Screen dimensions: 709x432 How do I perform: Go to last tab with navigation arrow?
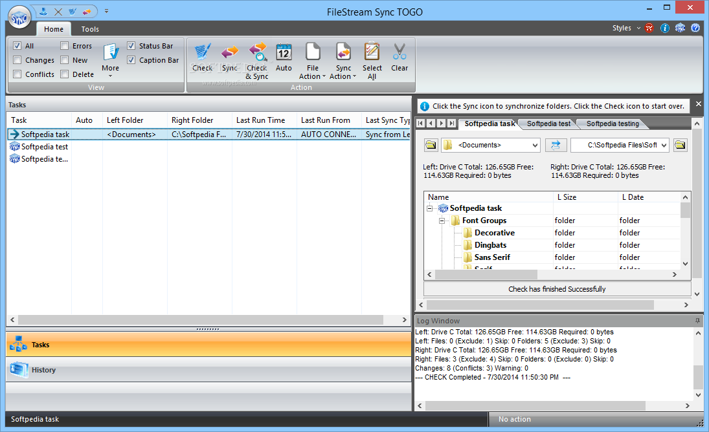(452, 124)
